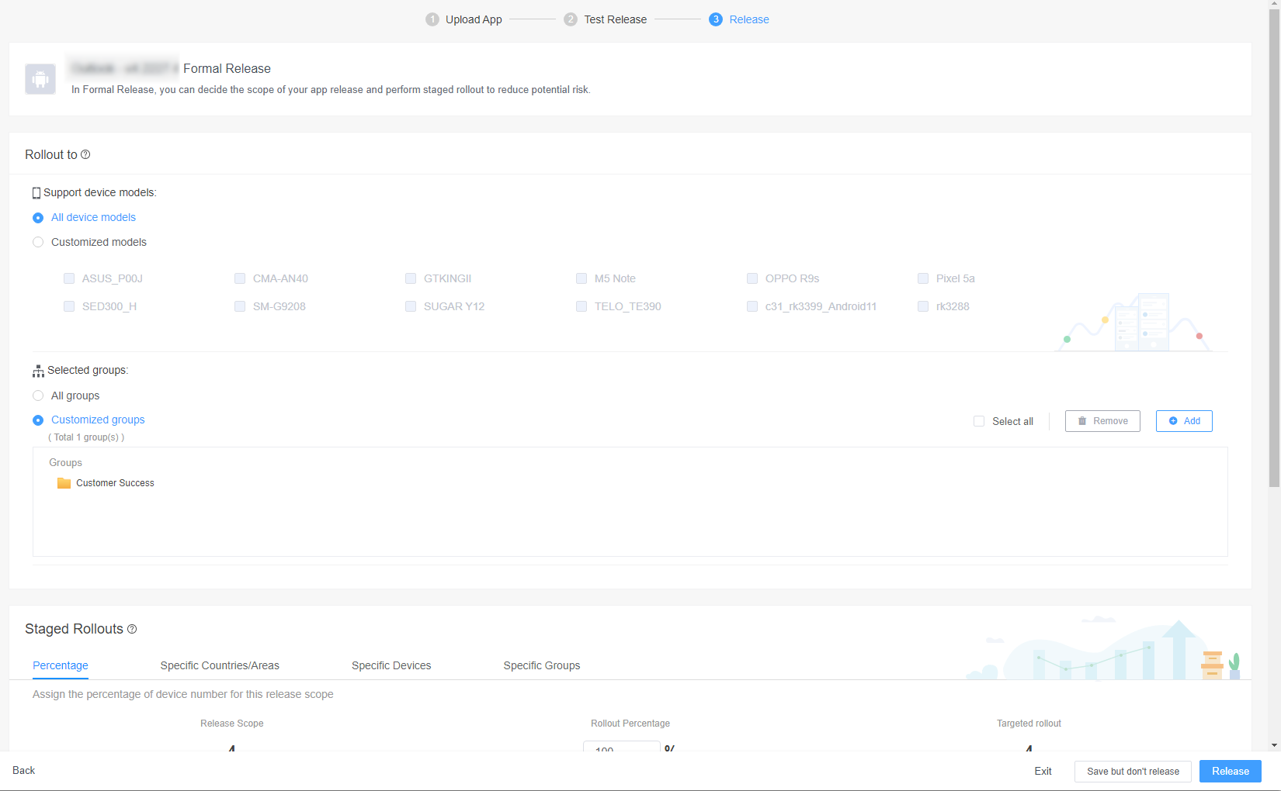
Task: Click the Android app icon
Action: click(x=40, y=79)
